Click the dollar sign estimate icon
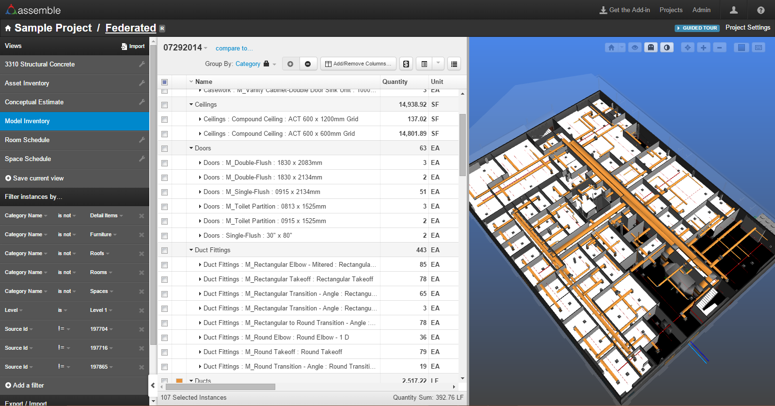 tap(406, 64)
